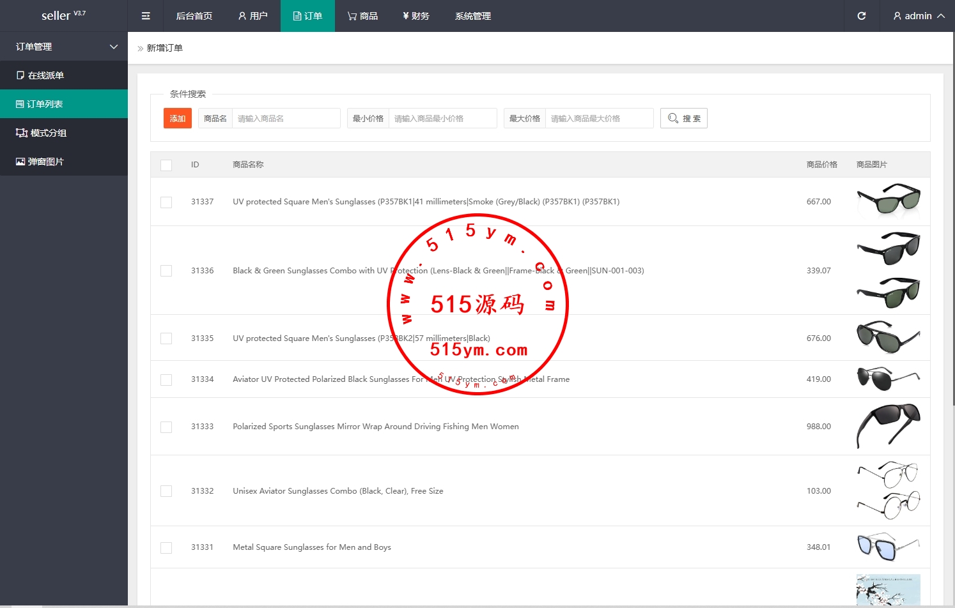Image resolution: width=955 pixels, height=608 pixels.
Task: Open the admin user dropdown
Action: [919, 16]
